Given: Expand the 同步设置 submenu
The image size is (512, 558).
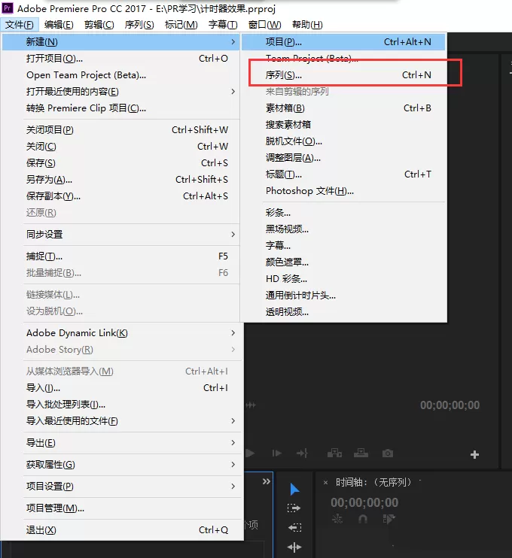Looking at the screenshot, I should (x=121, y=234).
